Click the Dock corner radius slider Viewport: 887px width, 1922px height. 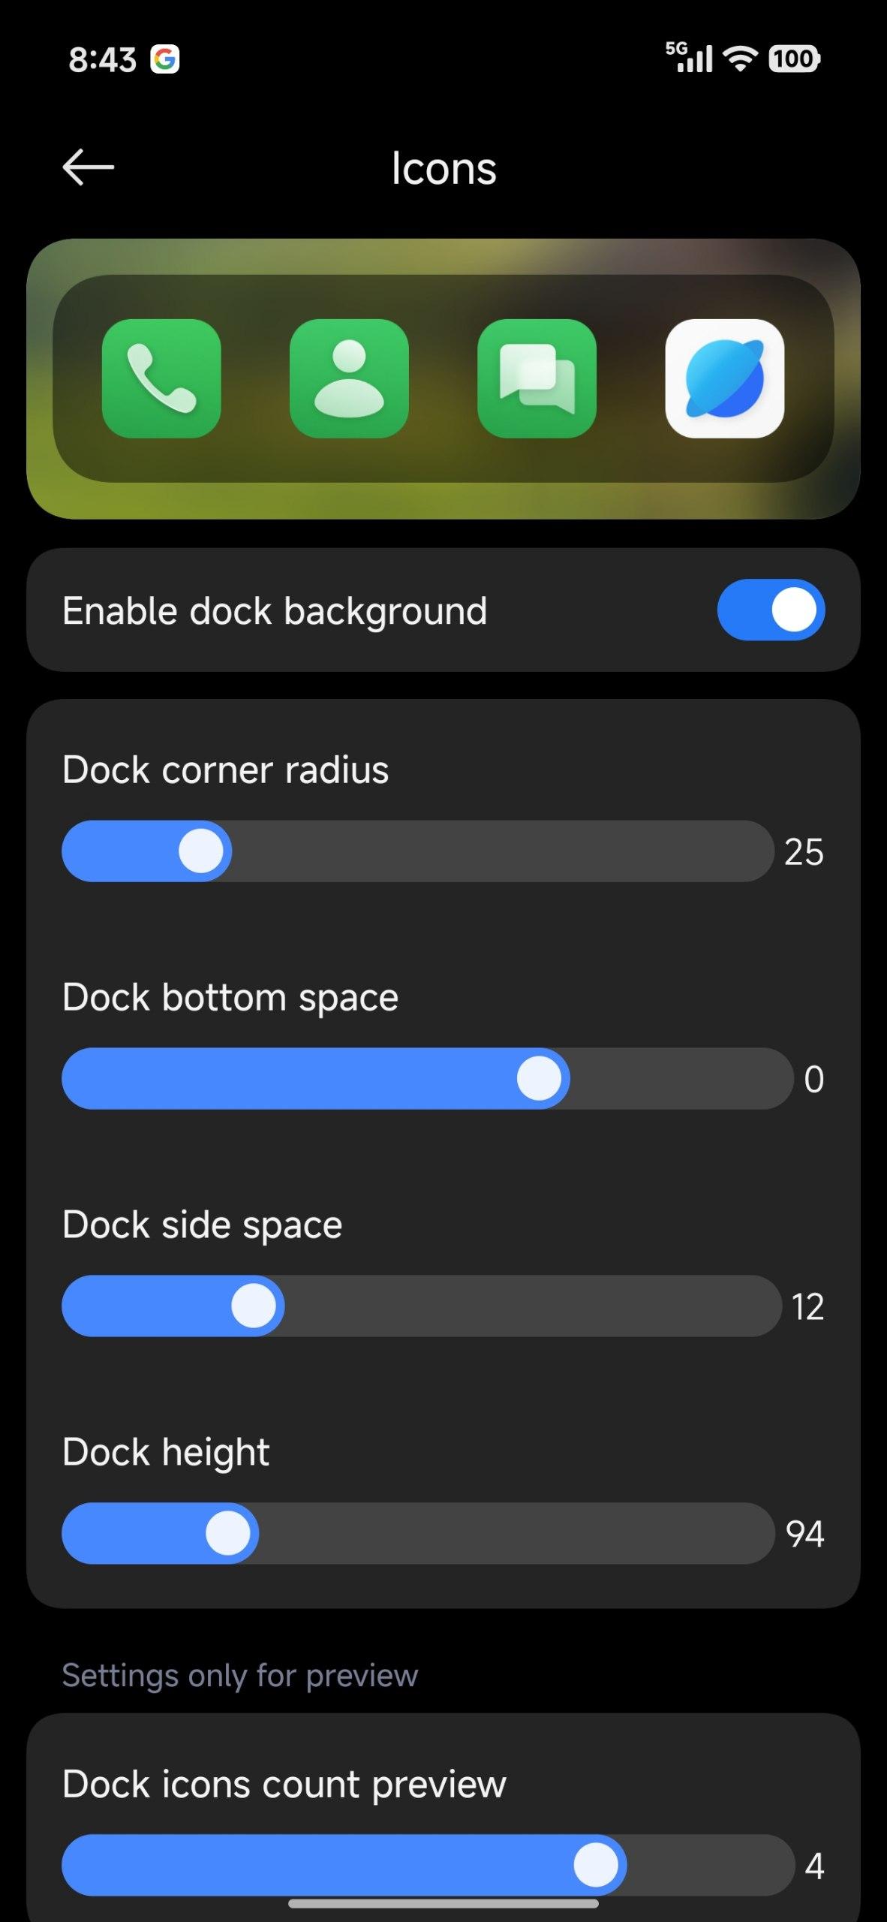pyautogui.click(x=417, y=851)
